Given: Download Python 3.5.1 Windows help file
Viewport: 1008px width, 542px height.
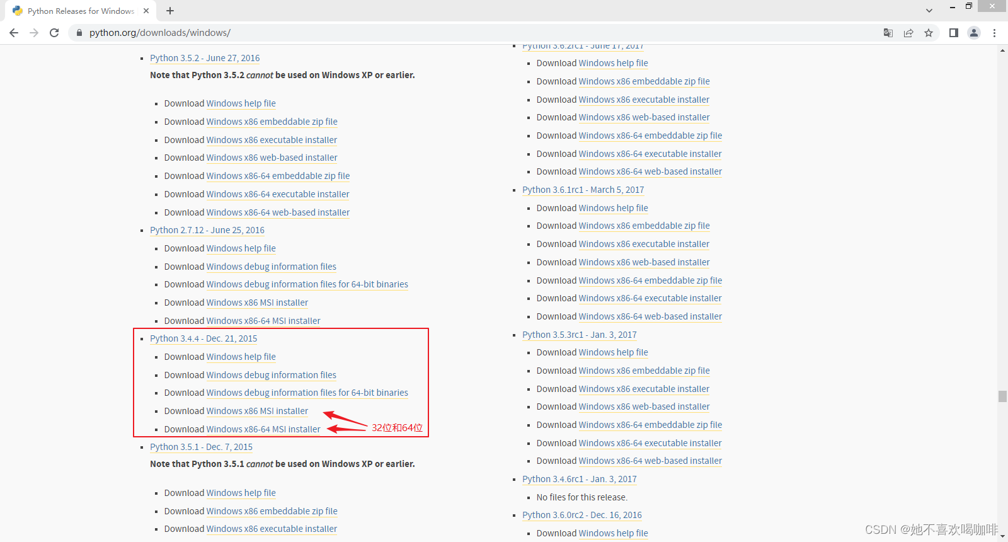Looking at the screenshot, I should [241, 493].
